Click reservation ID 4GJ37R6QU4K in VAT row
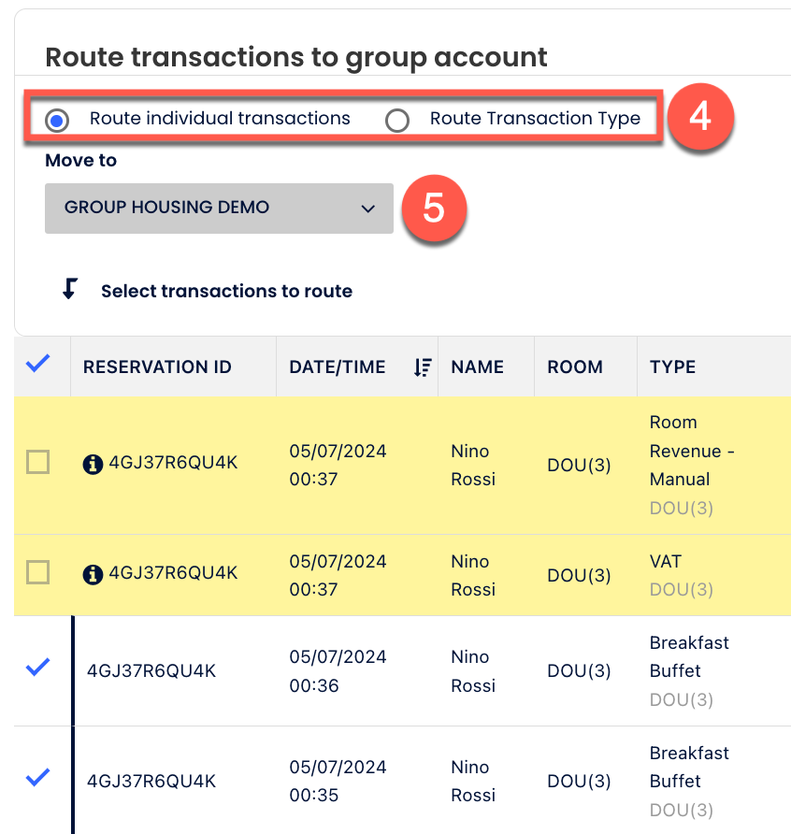Viewport: 791px width, 834px height. (x=174, y=573)
